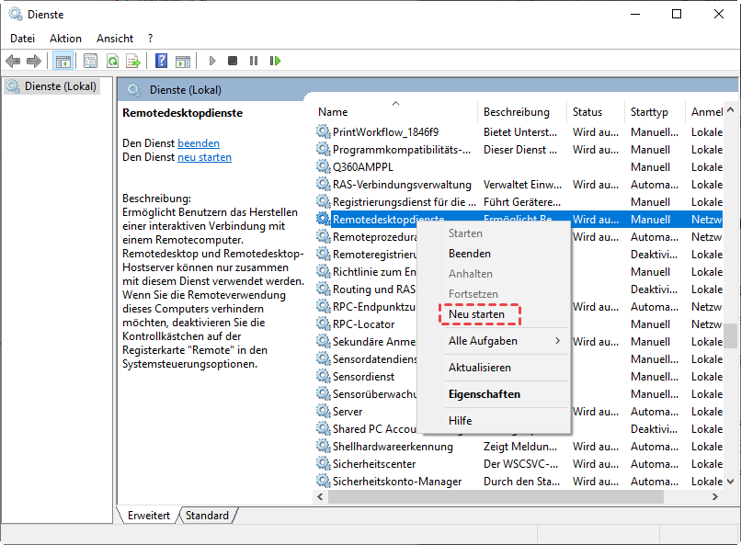Click the Show/Hide Console Tree toolbar icon
Screen dimensions: 741x545
pyautogui.click(x=63, y=61)
